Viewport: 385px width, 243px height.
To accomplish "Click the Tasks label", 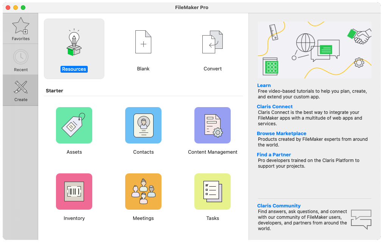I will pos(213,218).
